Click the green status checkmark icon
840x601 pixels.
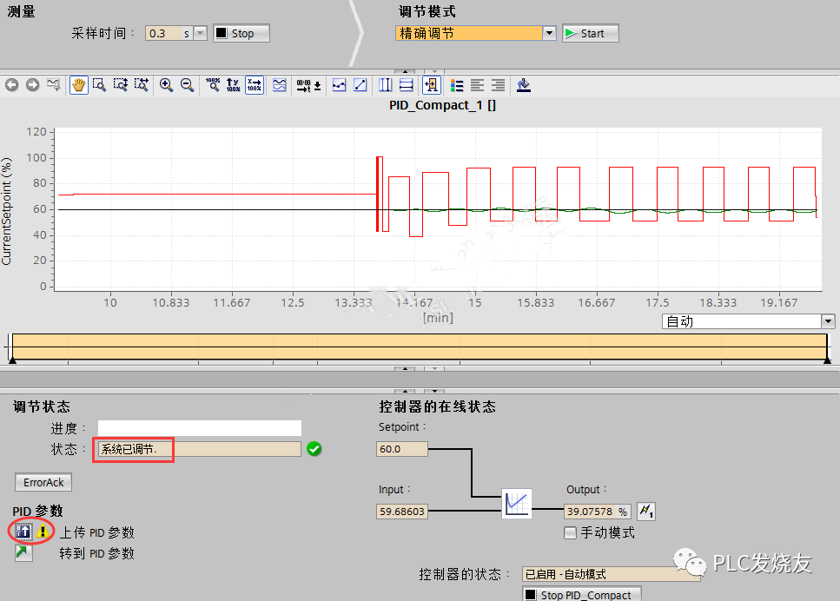(x=314, y=449)
